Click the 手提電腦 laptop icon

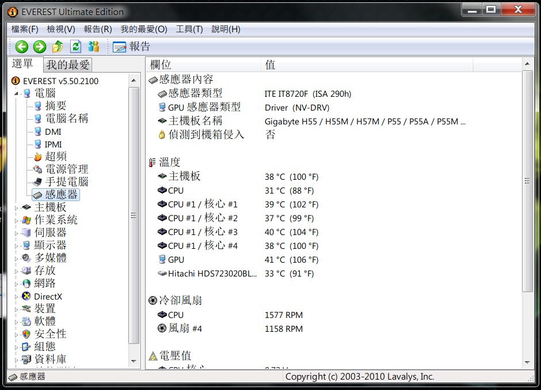tap(37, 182)
